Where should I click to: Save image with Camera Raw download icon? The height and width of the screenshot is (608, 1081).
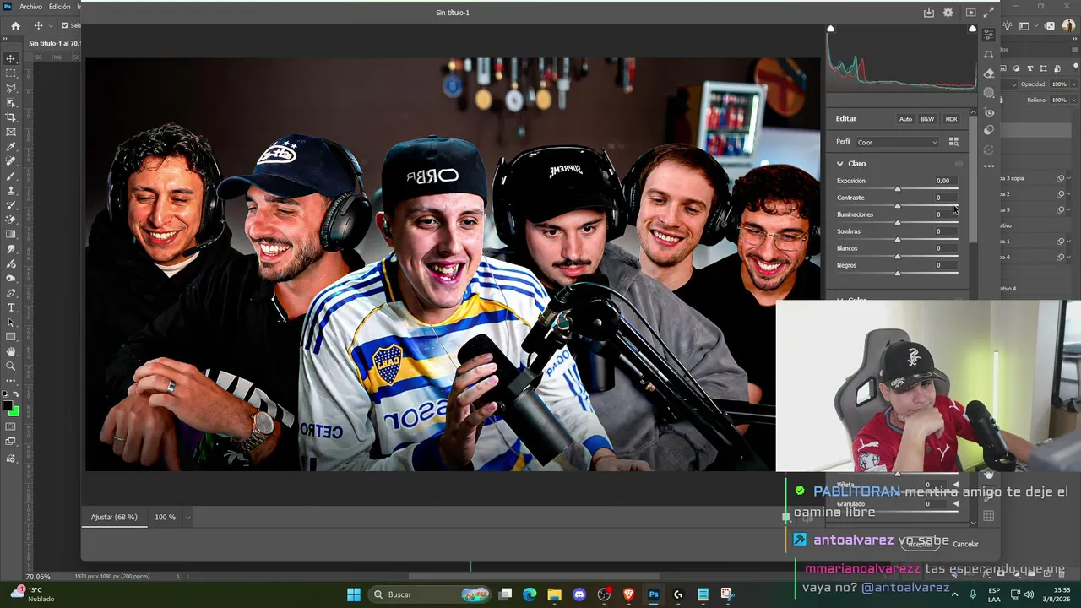pyautogui.click(x=929, y=13)
